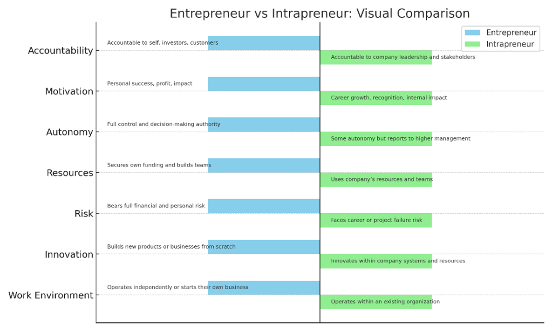552x331 pixels.
Task: Click the blue Entrepreneur legend swatch
Action: 473,33
